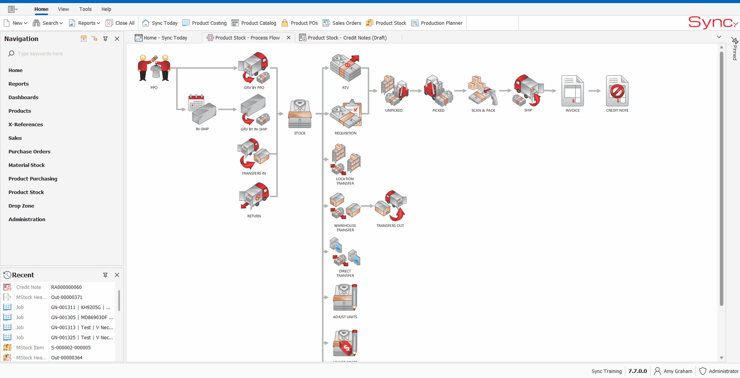This screenshot has width=740, height=378.
Task: Open the DIRECT TRANSFER icon
Action: [345, 252]
